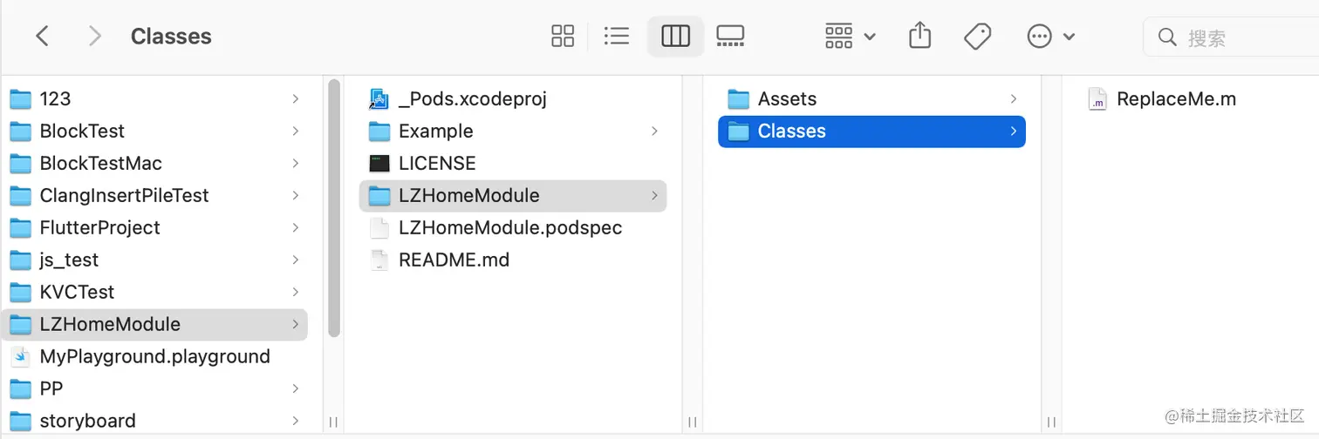This screenshot has height=439, width=1319.
Task: Select the KVCTest folder
Action: [x=154, y=292]
